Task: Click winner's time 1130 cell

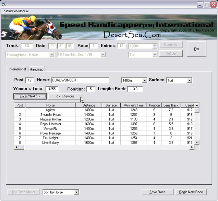Action: 134,119
